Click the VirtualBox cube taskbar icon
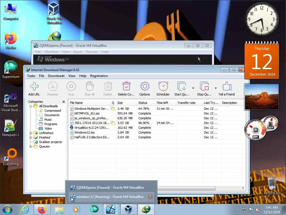 click(128, 209)
